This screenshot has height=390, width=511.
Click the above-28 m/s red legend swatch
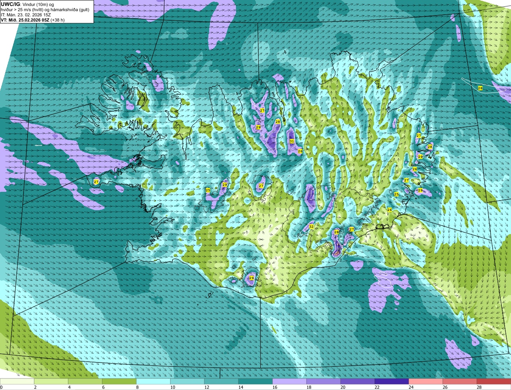[x=494, y=382]
